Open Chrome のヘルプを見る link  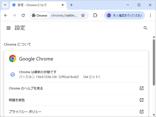pos(76,88)
